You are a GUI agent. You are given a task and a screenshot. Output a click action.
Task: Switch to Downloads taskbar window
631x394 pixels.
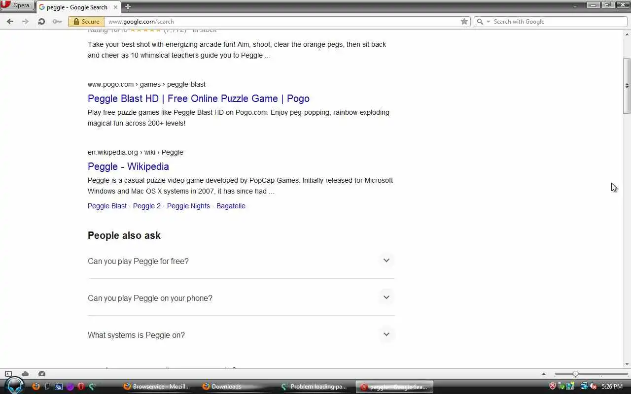(236, 387)
